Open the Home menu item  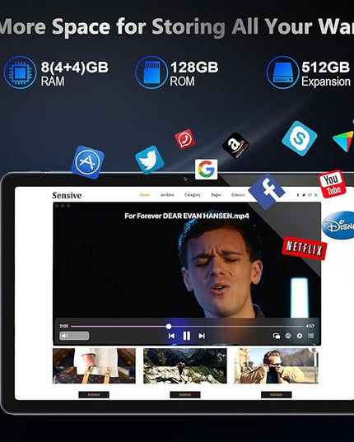145,195
